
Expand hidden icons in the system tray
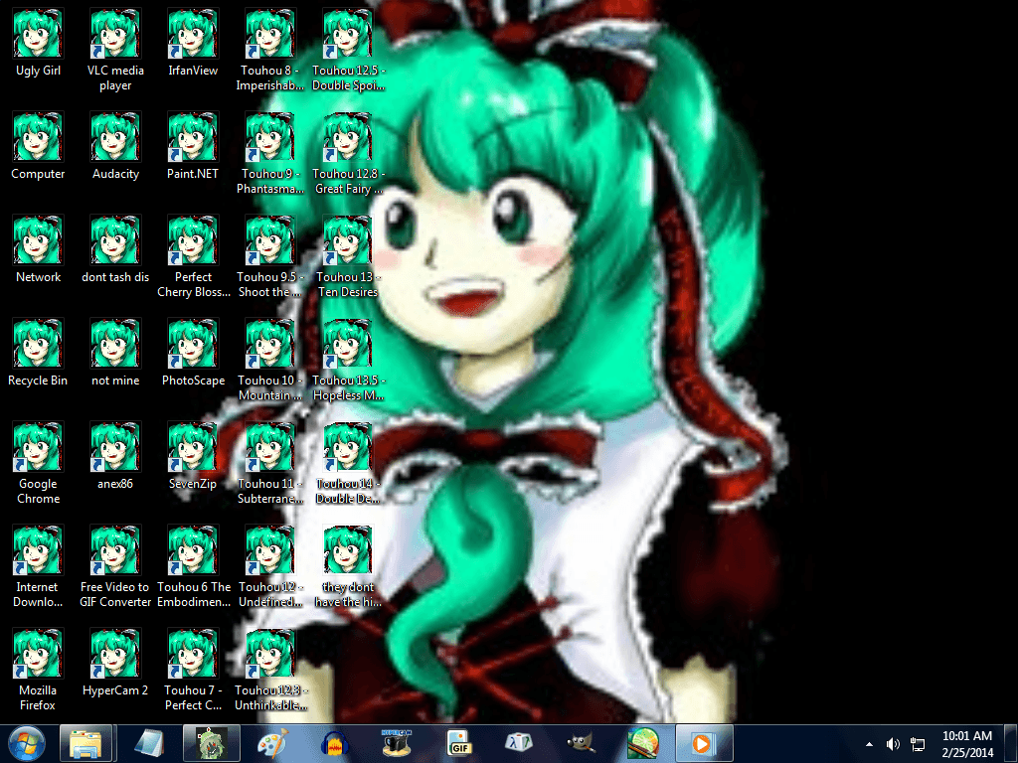868,743
